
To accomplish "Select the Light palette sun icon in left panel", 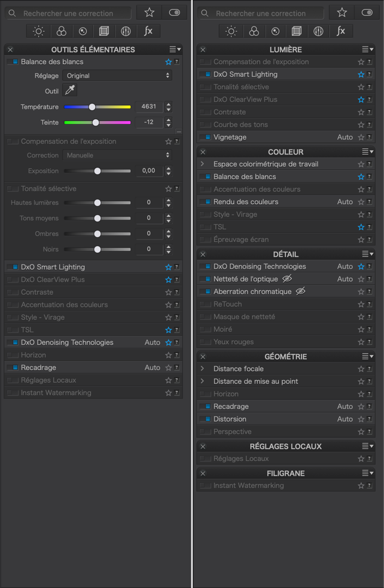I will coord(39,31).
